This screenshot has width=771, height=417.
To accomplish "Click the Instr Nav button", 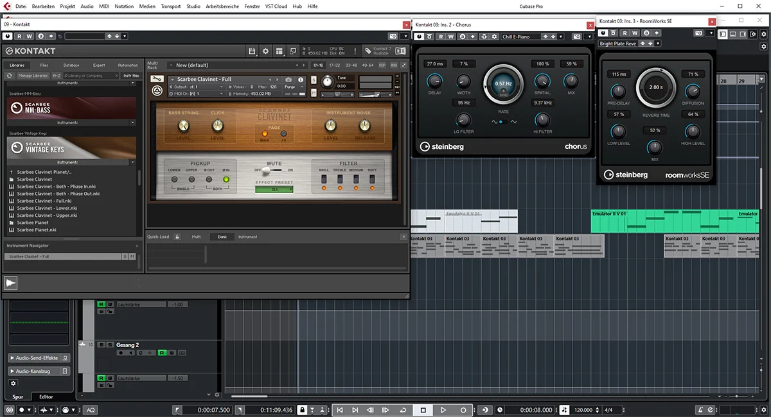I will (x=130, y=76).
